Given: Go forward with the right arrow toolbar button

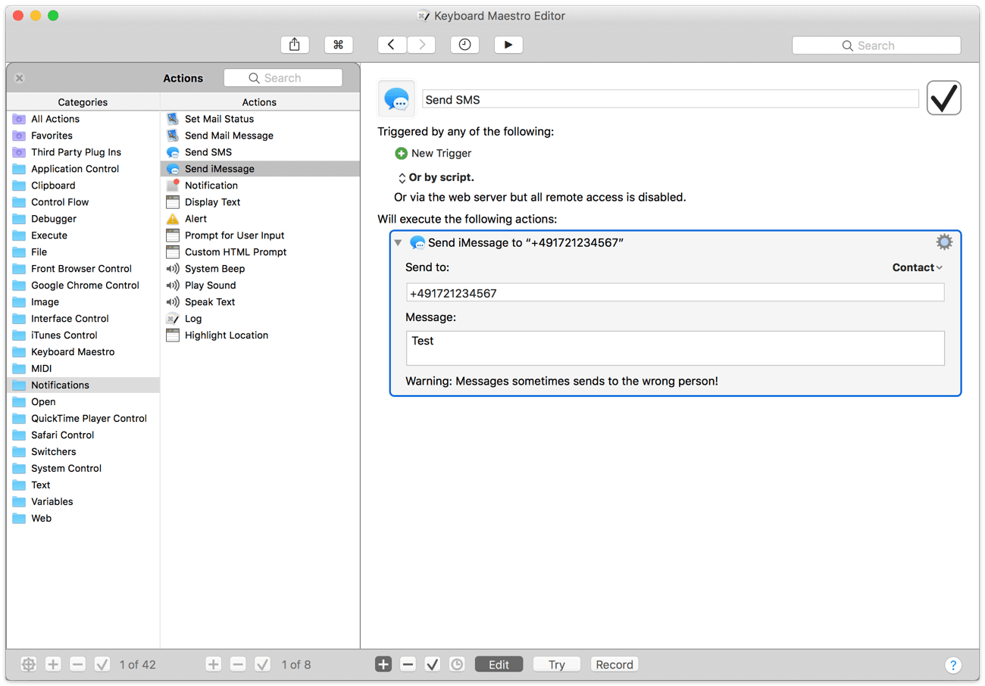Looking at the screenshot, I should click(x=421, y=45).
